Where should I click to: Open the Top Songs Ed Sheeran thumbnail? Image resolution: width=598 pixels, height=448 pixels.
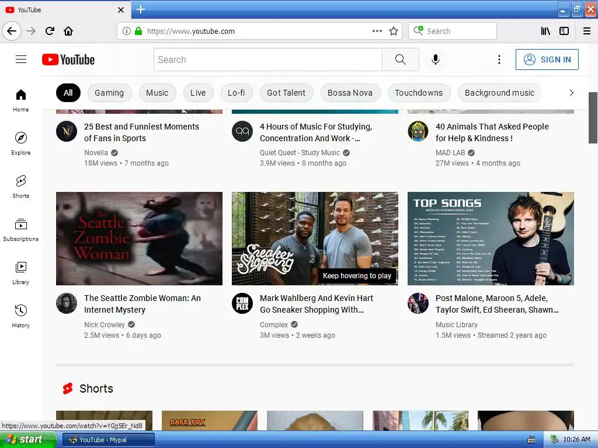tap(491, 239)
